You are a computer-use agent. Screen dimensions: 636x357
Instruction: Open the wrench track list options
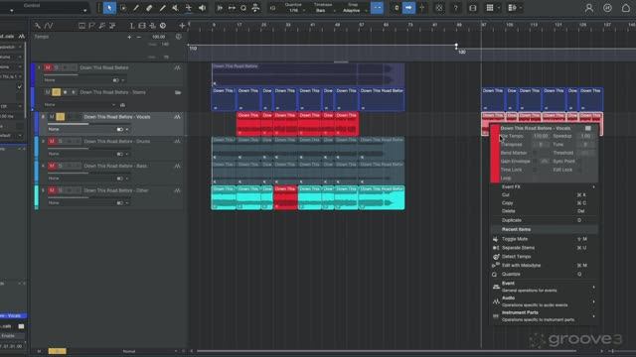click(x=38, y=26)
